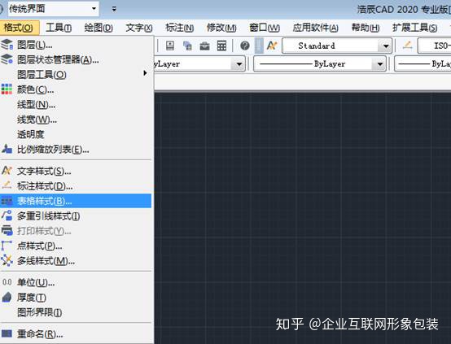Screen dimensions: 451x344
Task: Click the color grid icon beside 颜色
Action: [7, 89]
